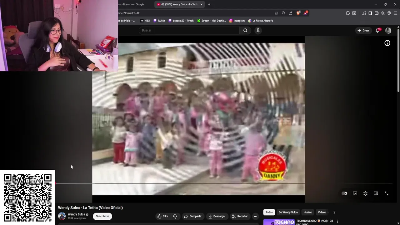Seek using the video progress bar

click(223, 183)
